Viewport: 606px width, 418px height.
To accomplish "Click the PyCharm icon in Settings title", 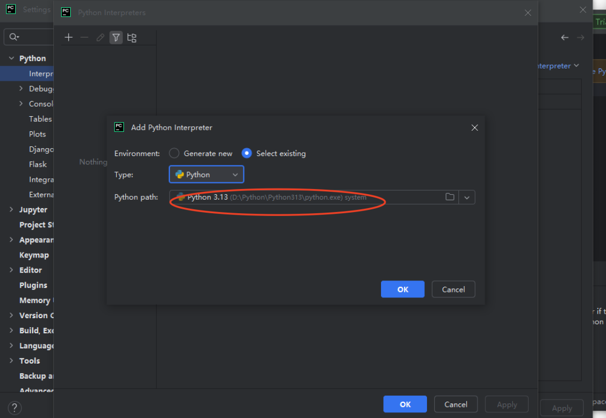I will [11, 10].
